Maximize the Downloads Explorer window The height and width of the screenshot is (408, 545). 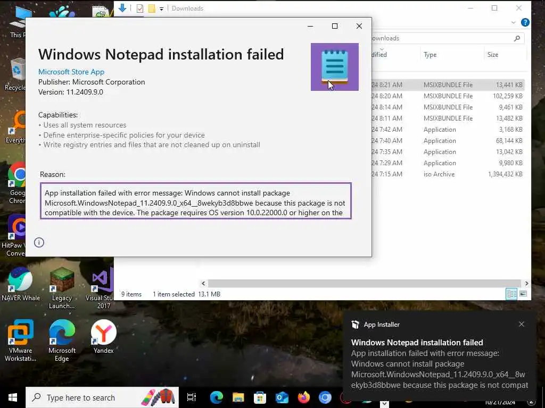click(x=494, y=8)
